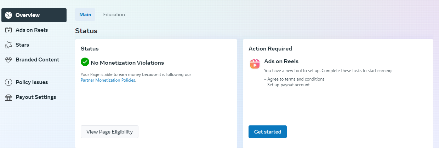Image resolution: width=439 pixels, height=148 pixels.
Task: Navigate to Branded Content
Action: [37, 60]
